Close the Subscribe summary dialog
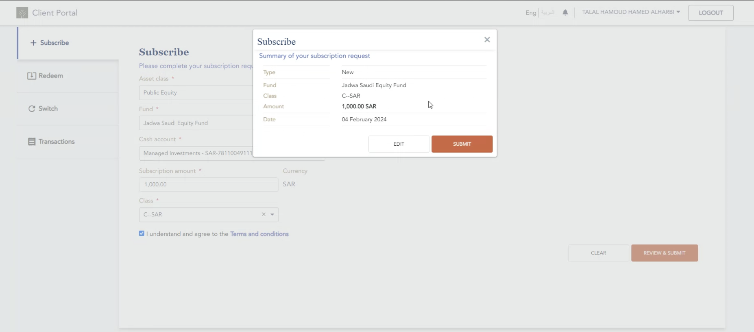Image resolution: width=754 pixels, height=332 pixels. 487,40
